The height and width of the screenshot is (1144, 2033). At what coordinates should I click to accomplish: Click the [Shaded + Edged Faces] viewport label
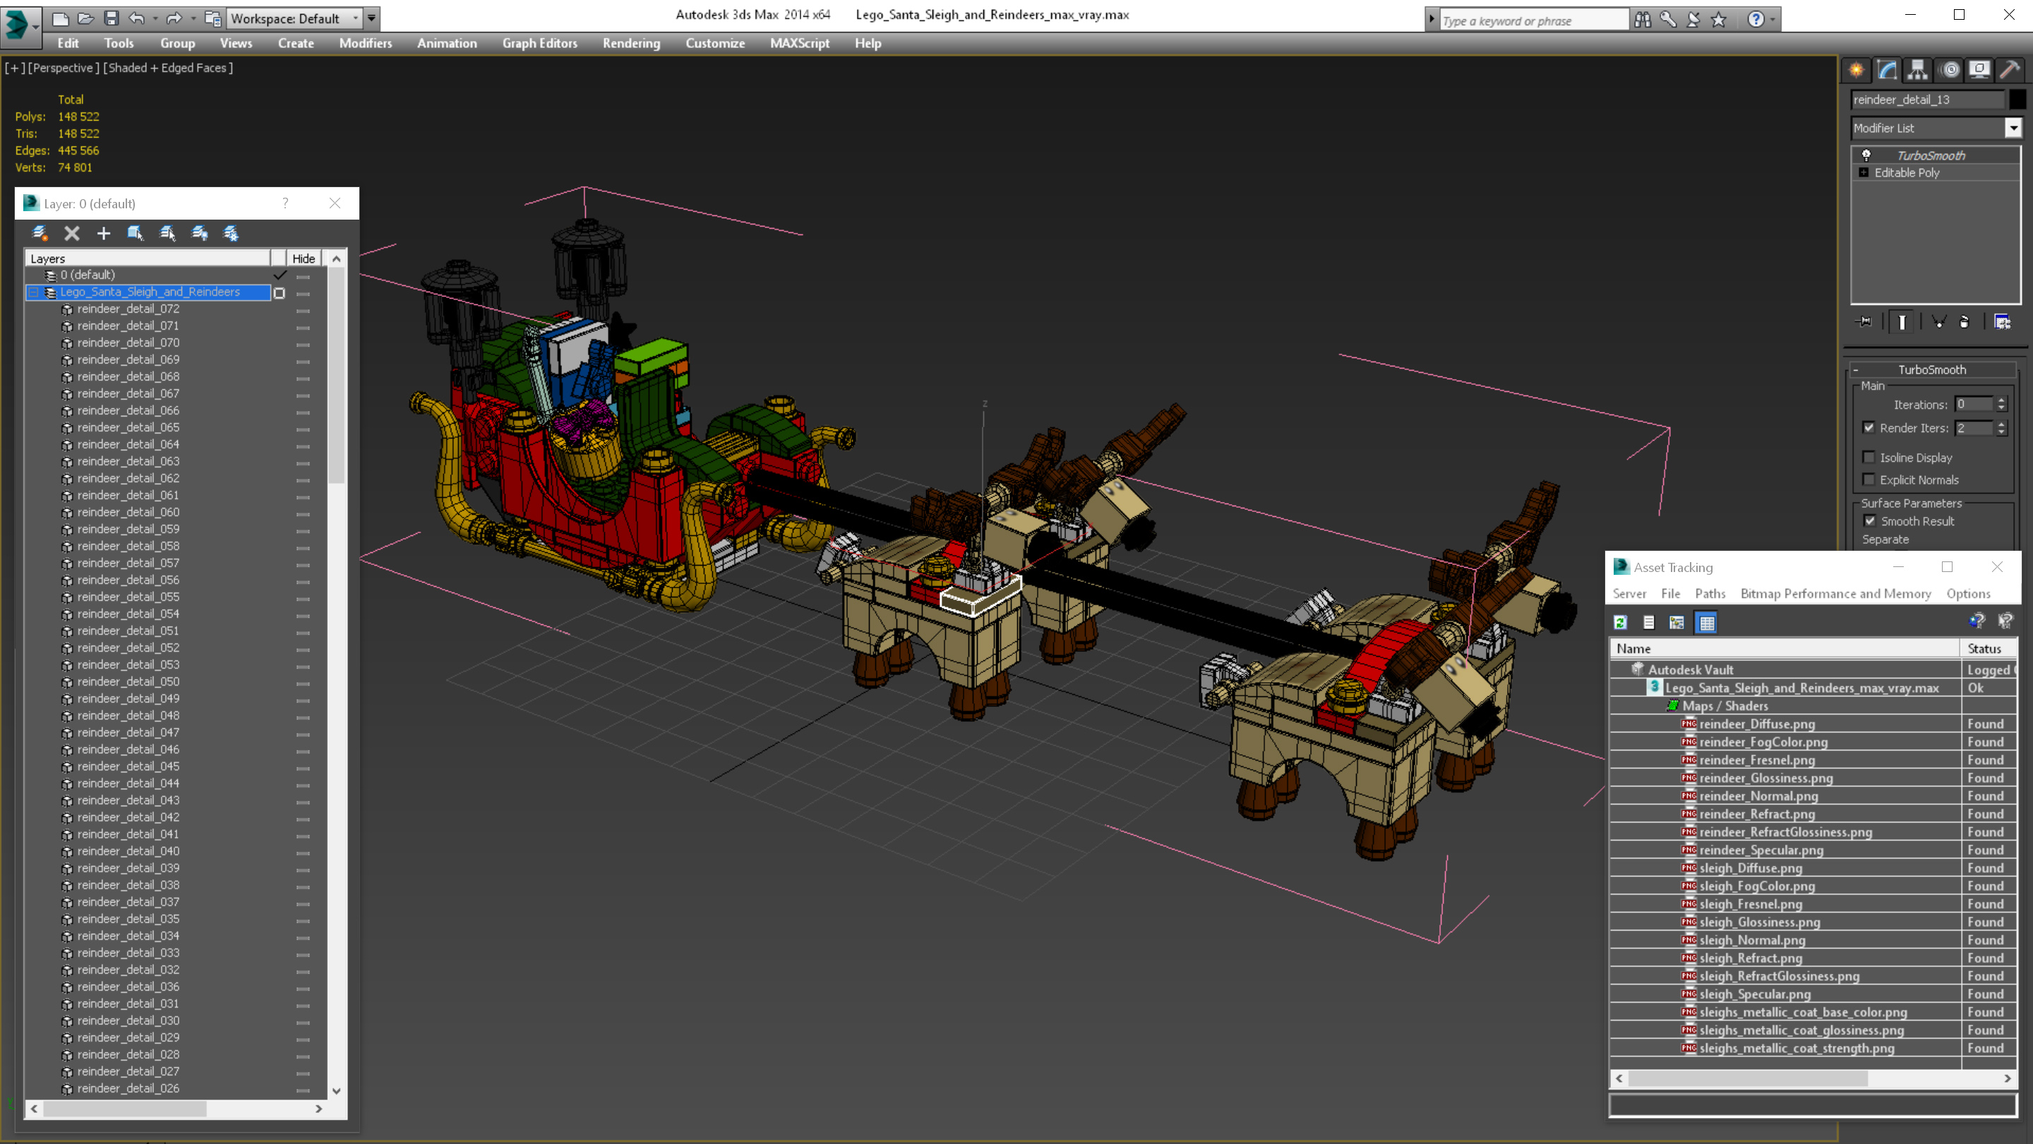pyautogui.click(x=168, y=68)
